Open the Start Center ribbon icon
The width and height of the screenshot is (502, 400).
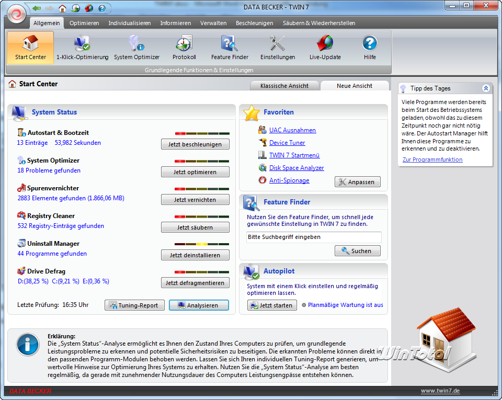[30, 48]
